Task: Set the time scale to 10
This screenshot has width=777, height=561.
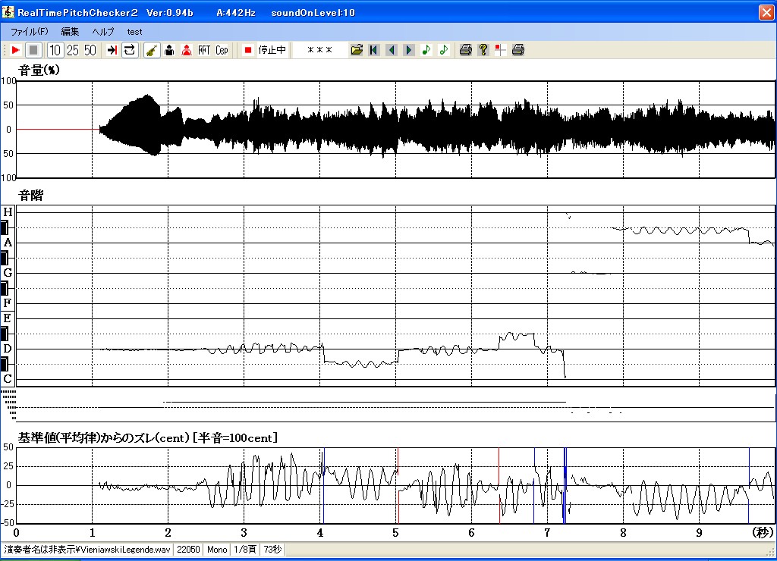Action: pos(55,50)
